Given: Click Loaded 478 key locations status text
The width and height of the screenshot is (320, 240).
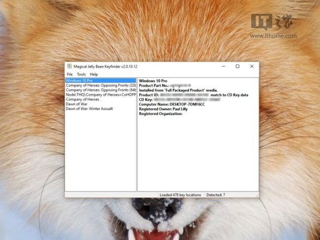Looking at the screenshot, I should 180,195.
